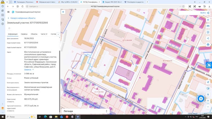Click the 317,72 руб./кв. м value
The height and width of the screenshot is (119, 212).
[31, 106]
